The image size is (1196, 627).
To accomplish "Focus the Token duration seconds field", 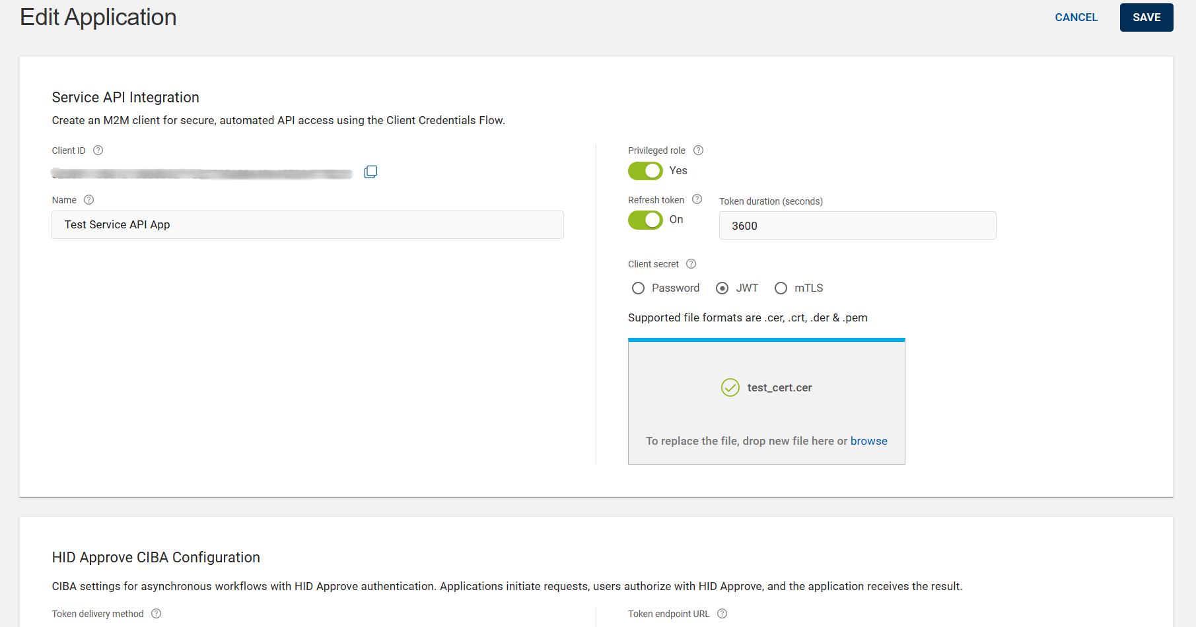I will tap(857, 226).
